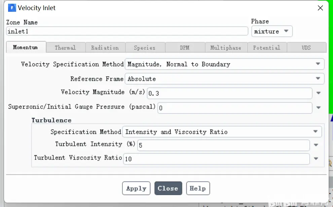The height and width of the screenshot is (207, 333).
Task: Click the Close button
Action: pos(168,188)
